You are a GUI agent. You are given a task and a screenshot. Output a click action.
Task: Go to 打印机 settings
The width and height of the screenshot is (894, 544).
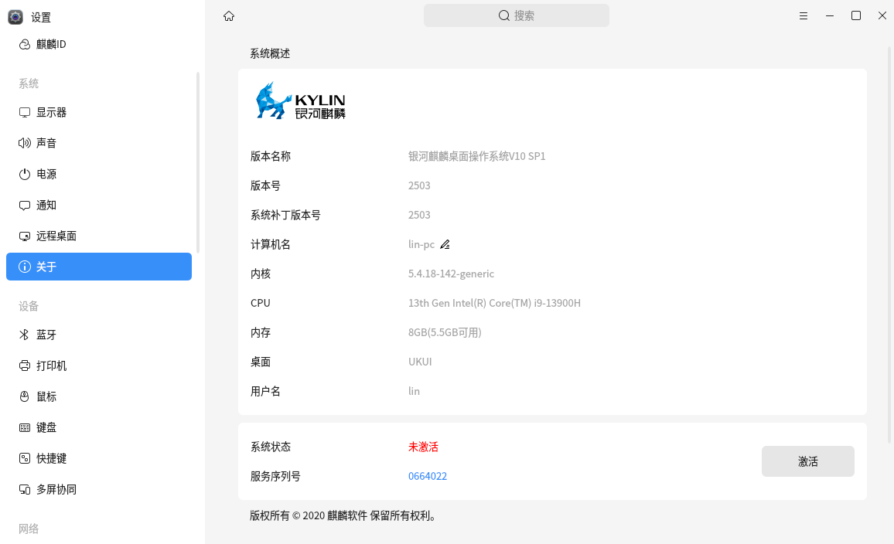click(99, 365)
